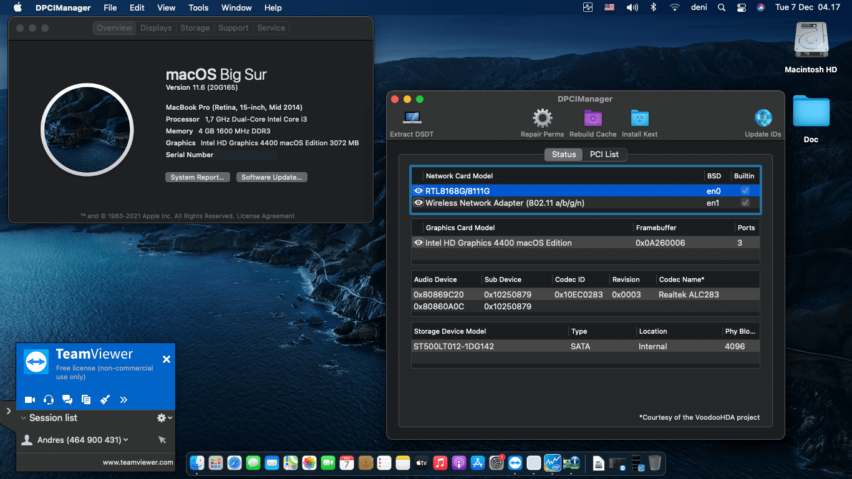Open Support tab in About This Mac
The width and height of the screenshot is (852, 479).
click(233, 28)
